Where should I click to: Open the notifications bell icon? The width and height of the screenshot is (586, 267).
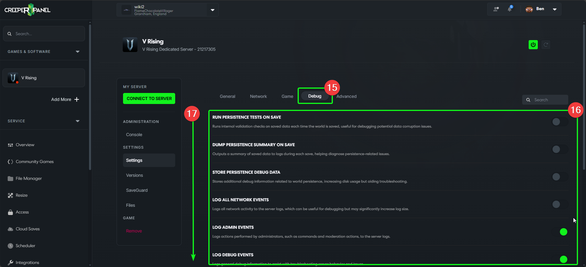click(510, 9)
